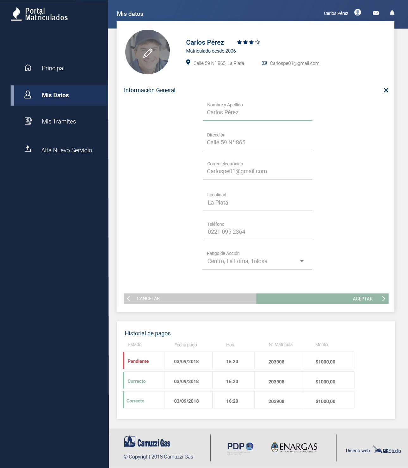Image resolution: width=408 pixels, height=468 pixels.
Task: Open the notifications bell icon
Action: [392, 13]
